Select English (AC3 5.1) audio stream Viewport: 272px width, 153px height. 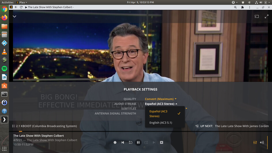[165, 123]
